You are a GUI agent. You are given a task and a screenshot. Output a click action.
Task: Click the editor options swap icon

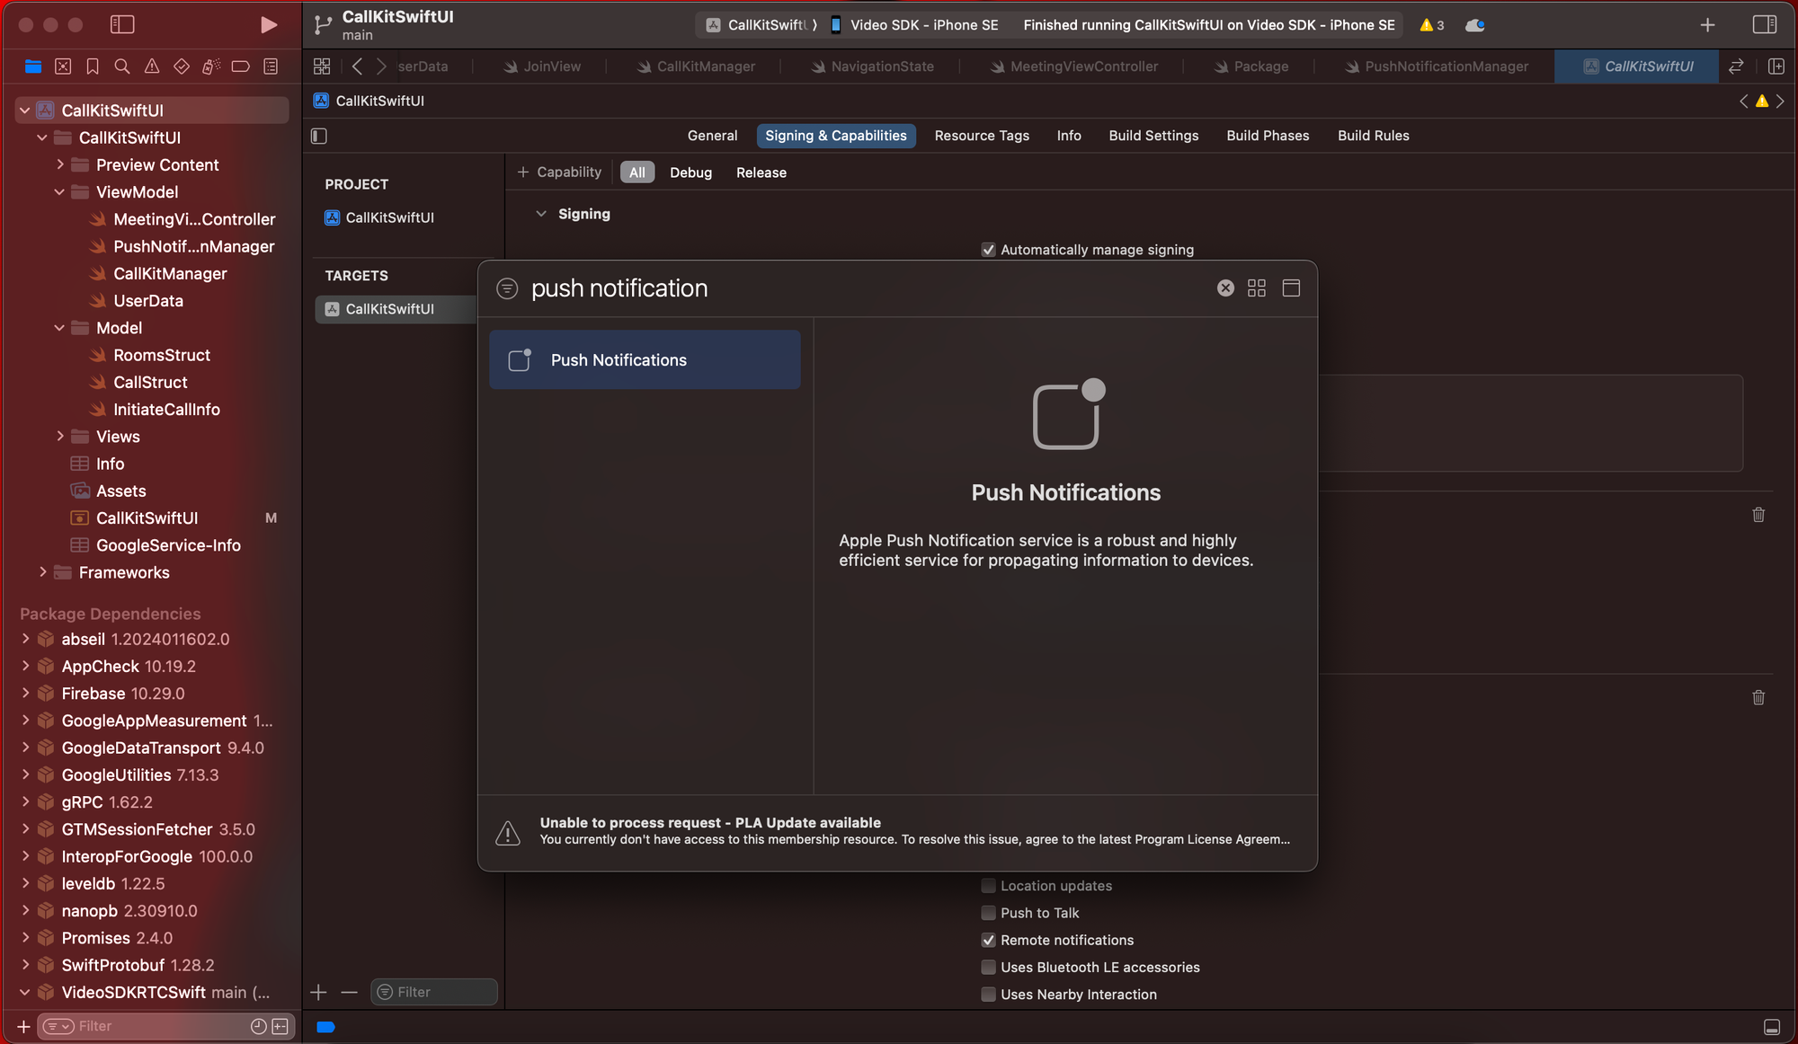pos(1736,66)
